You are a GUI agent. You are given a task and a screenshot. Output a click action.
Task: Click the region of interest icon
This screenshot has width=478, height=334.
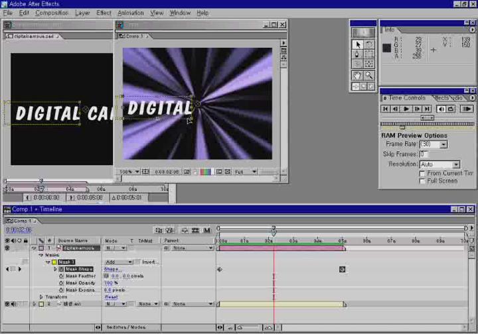[x=219, y=172]
